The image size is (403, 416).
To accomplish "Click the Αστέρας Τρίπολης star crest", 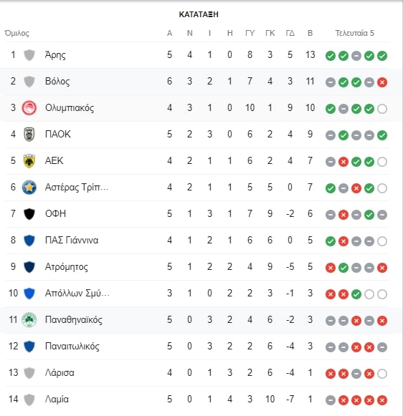I will [x=29, y=188].
